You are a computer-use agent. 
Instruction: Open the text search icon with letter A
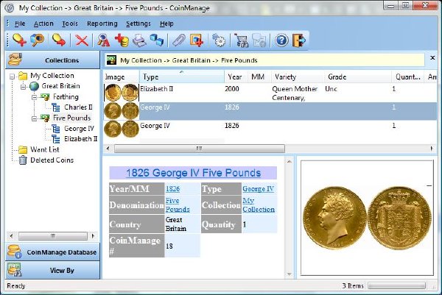[103, 40]
